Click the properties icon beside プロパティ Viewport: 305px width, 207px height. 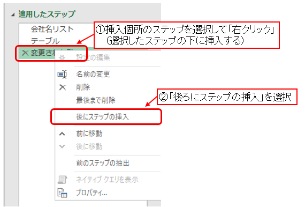(62, 193)
